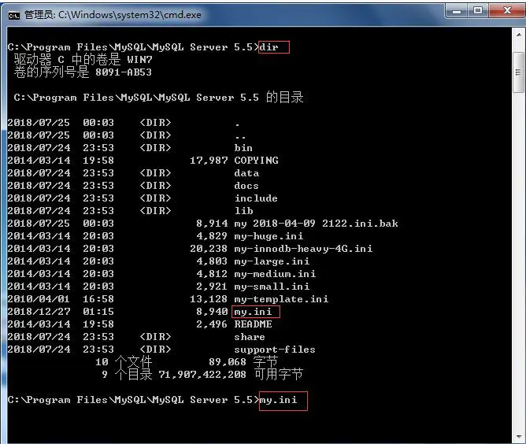
Task: Click the window title 'C:\Windows\system32\cmd.exe'
Action: (130, 15)
